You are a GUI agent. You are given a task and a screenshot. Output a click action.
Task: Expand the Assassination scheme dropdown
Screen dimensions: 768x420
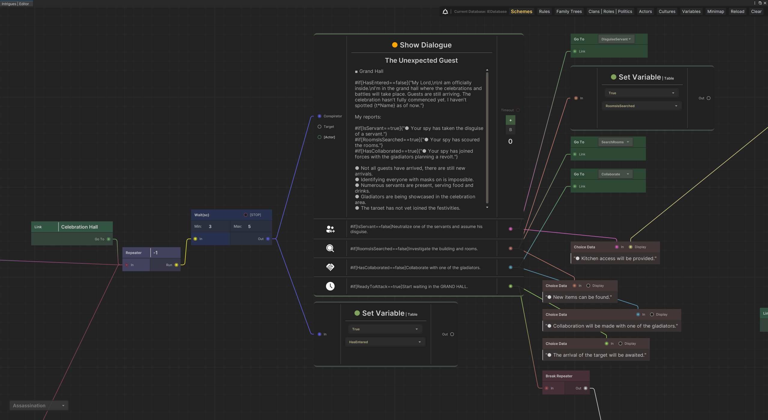pyautogui.click(x=39, y=406)
